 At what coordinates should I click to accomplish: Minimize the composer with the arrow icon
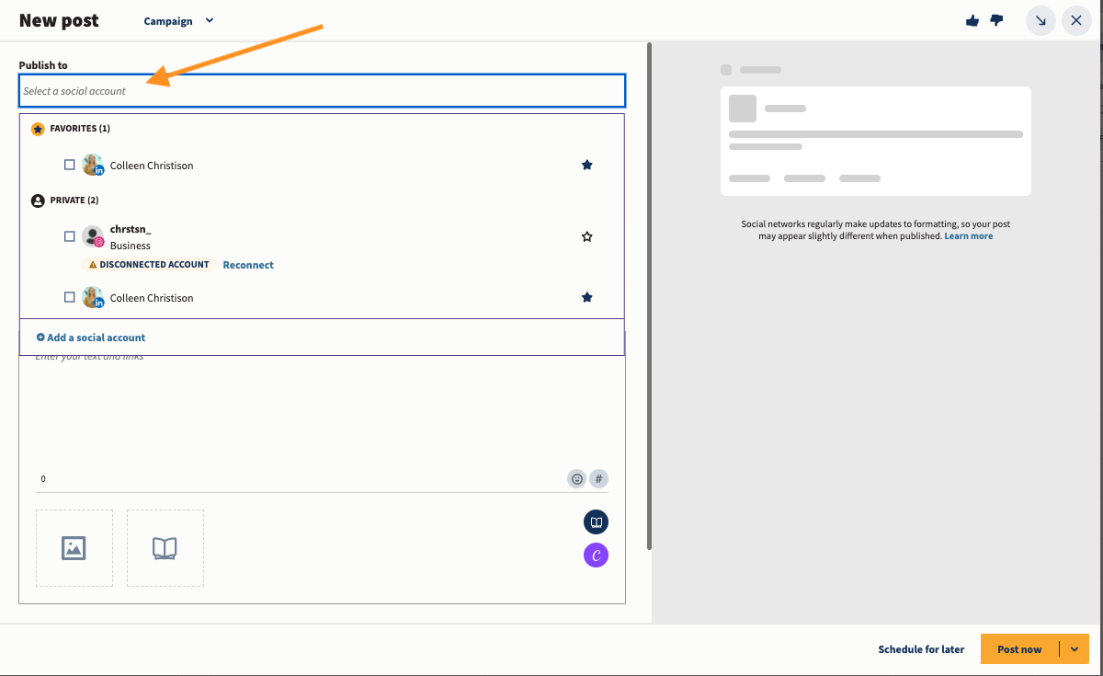[1040, 20]
